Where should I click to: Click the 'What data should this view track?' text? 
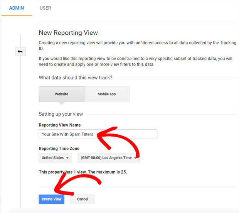(76, 78)
